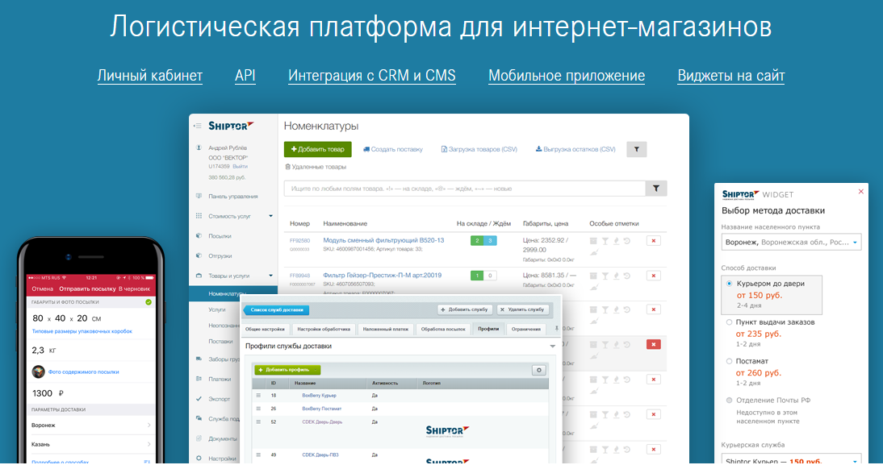Click the highlighted red delete button
883x465 pixels.
(x=653, y=344)
